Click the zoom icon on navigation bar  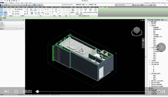tap(143, 44)
